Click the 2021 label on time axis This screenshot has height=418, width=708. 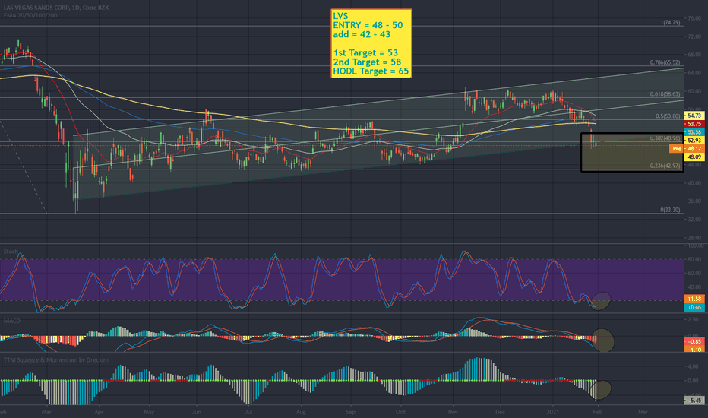[x=553, y=412]
